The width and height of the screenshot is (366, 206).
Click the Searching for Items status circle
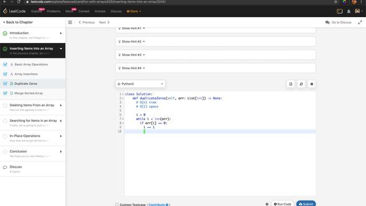click(5, 121)
